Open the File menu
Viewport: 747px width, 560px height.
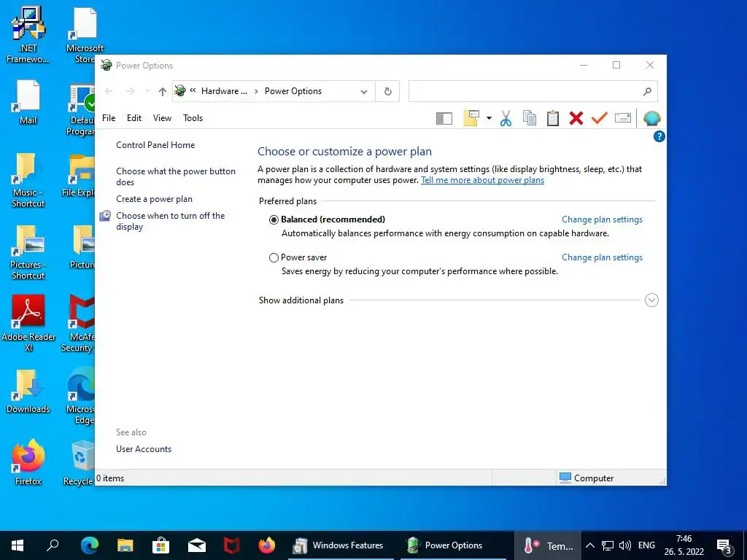[109, 118]
